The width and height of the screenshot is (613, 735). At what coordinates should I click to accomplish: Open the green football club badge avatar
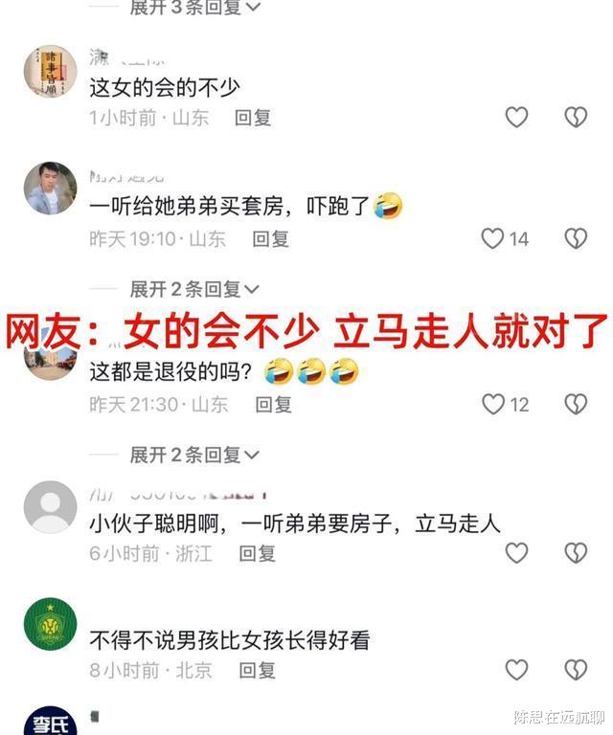click(50, 623)
